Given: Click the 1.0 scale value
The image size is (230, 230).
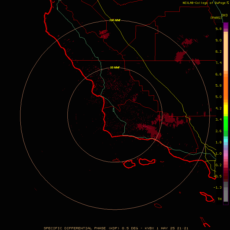Looking at the screenshot, I should [x=218, y=154].
